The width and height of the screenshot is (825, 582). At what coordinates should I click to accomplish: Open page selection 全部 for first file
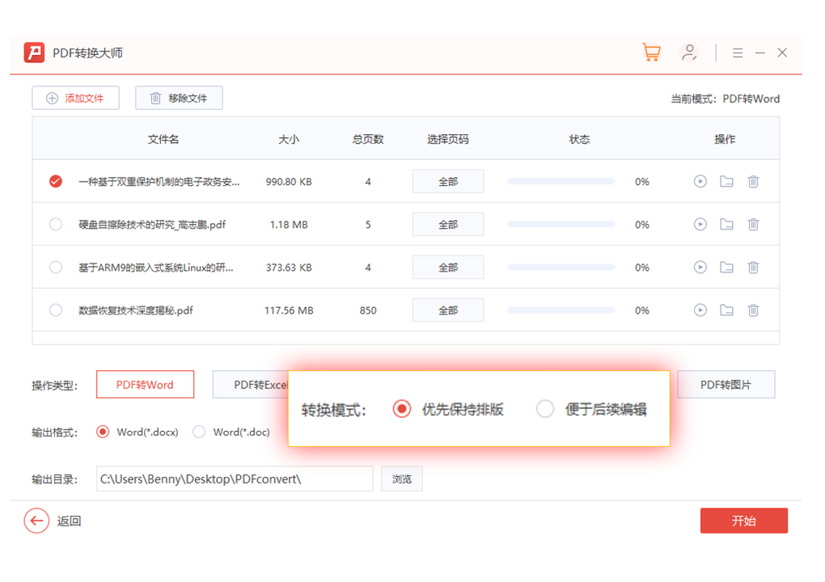(x=448, y=182)
